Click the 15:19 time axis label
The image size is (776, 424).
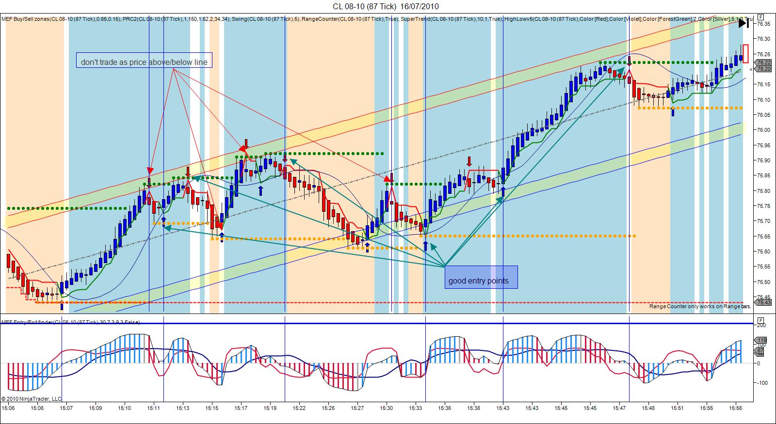pos(270,408)
